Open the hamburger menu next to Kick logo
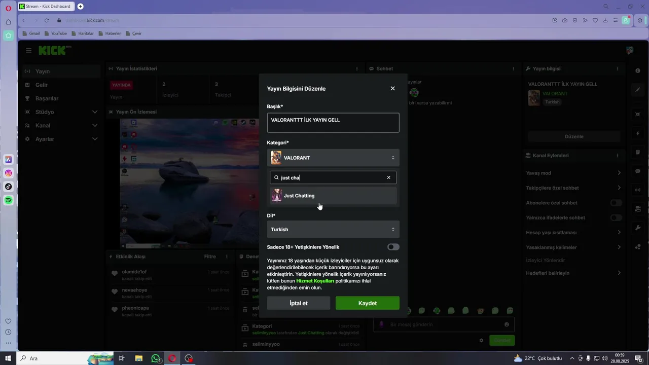649x365 pixels. (29, 51)
